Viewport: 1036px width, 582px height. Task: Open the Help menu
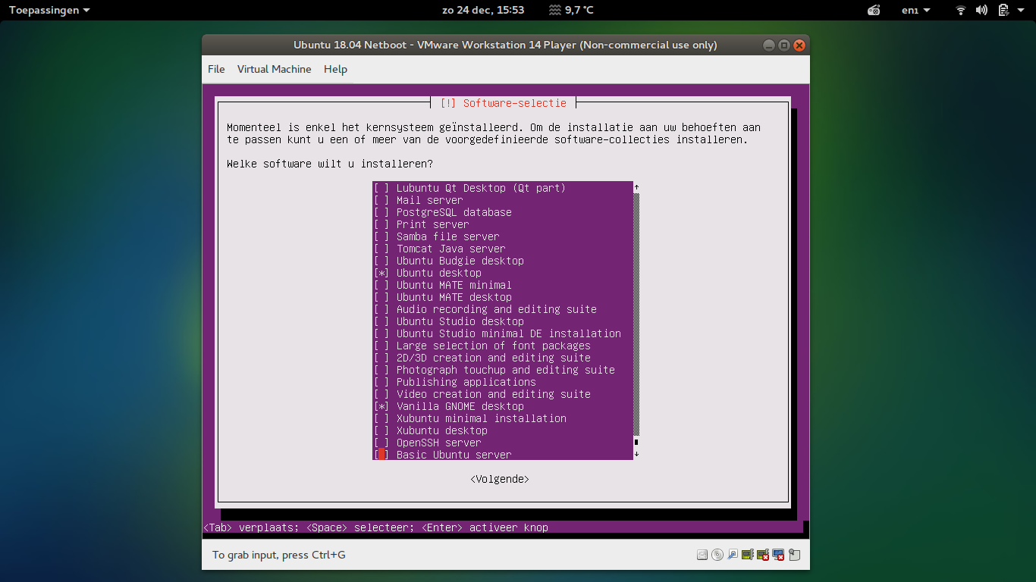pos(335,69)
